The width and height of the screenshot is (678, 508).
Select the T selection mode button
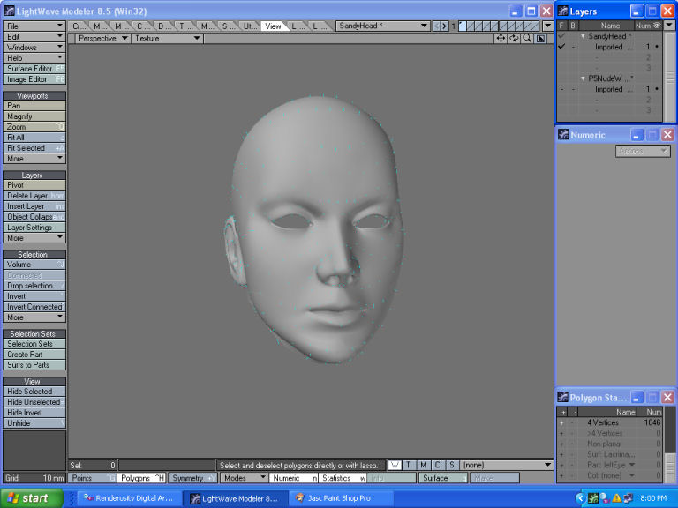tap(409, 465)
